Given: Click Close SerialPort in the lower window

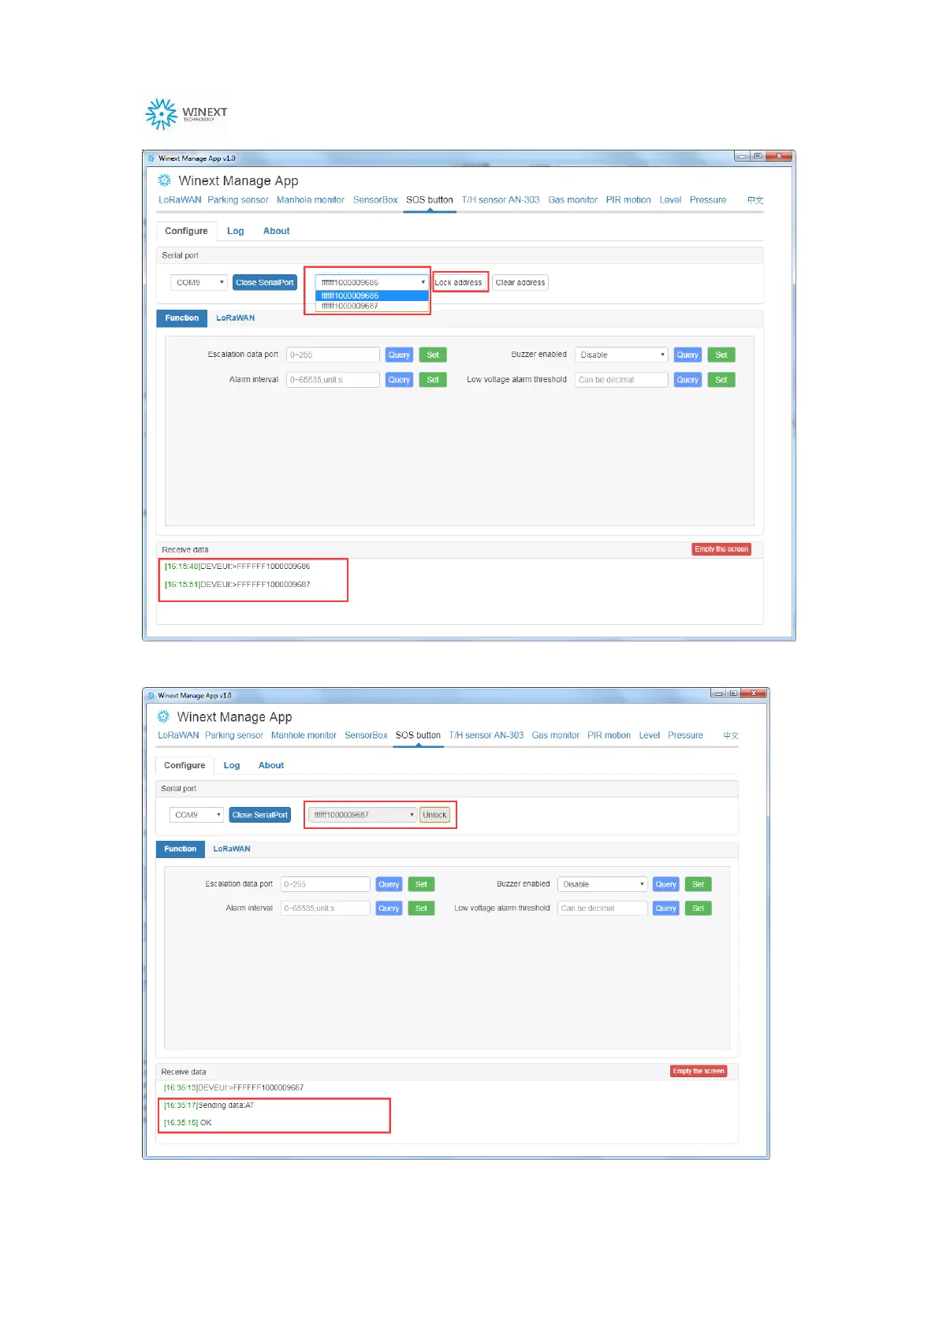Looking at the screenshot, I should [x=260, y=815].
